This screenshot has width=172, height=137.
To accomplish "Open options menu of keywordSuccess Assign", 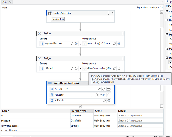I will coord(123,33).
